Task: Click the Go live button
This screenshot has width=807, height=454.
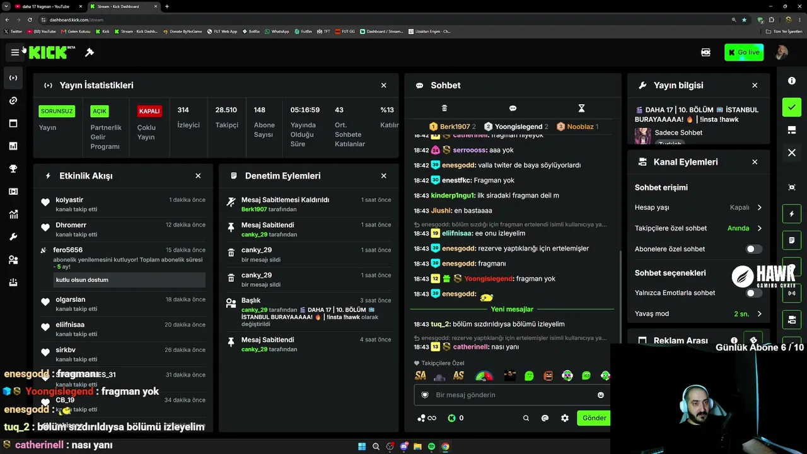Action: click(x=744, y=52)
